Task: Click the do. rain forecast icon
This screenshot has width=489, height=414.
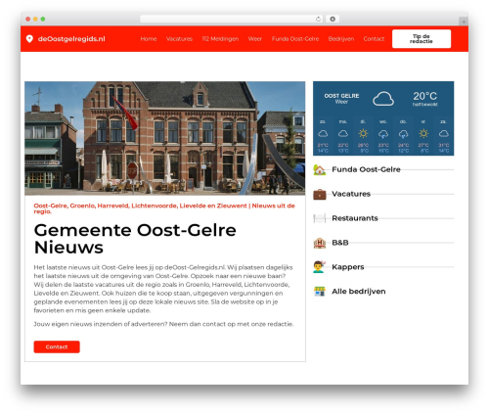Action: [x=403, y=134]
